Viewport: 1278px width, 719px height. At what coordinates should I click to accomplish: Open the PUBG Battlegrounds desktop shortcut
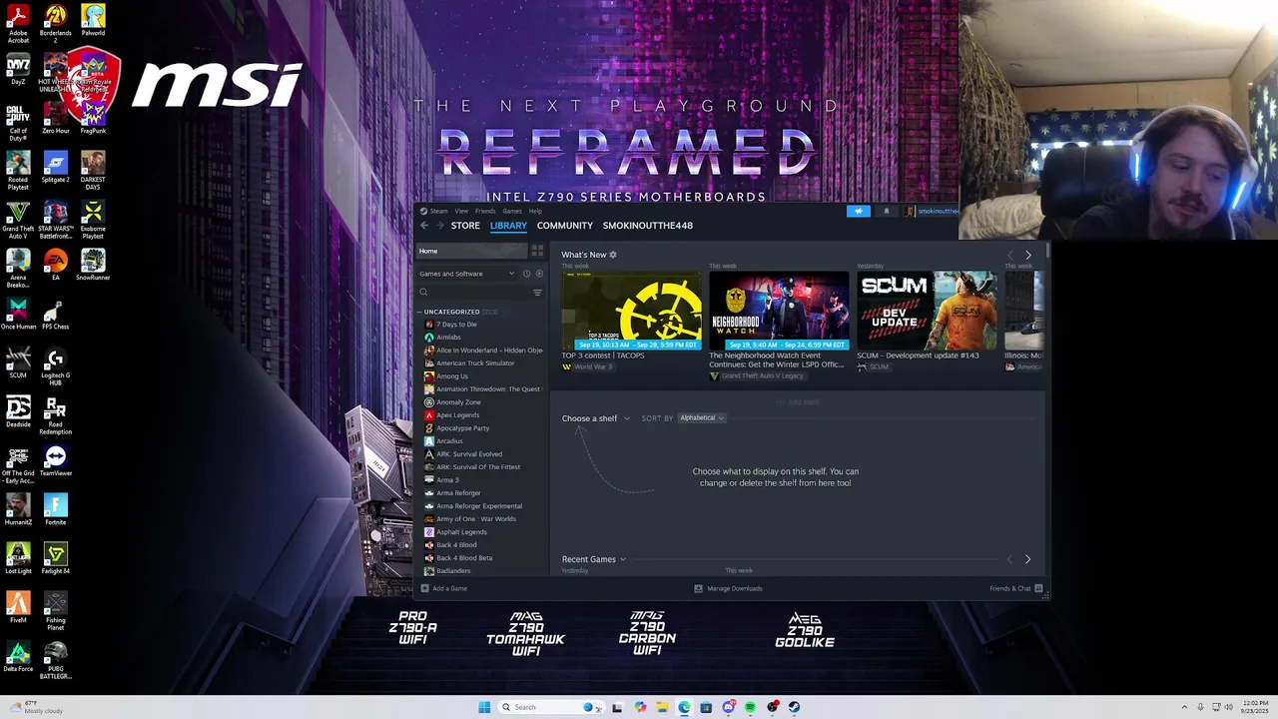click(x=55, y=660)
